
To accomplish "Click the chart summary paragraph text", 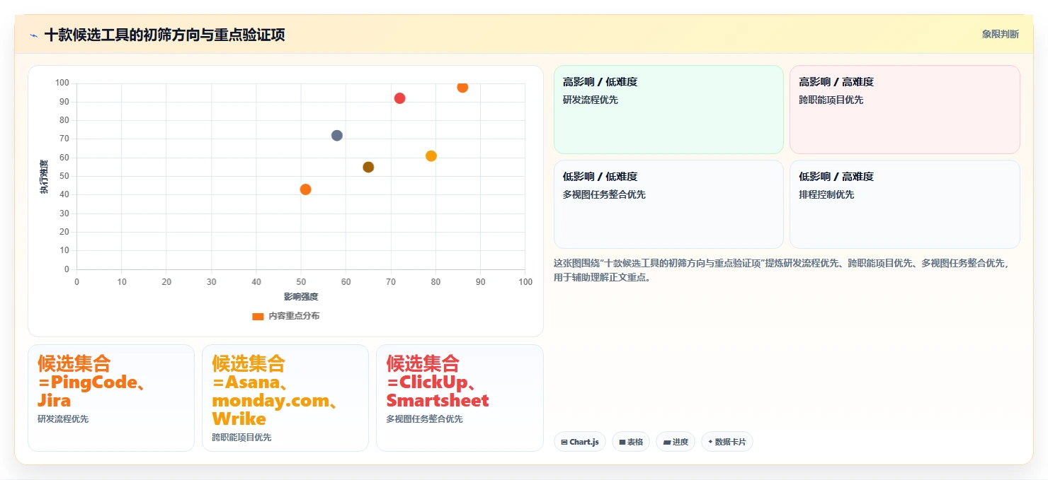I will 782,270.
